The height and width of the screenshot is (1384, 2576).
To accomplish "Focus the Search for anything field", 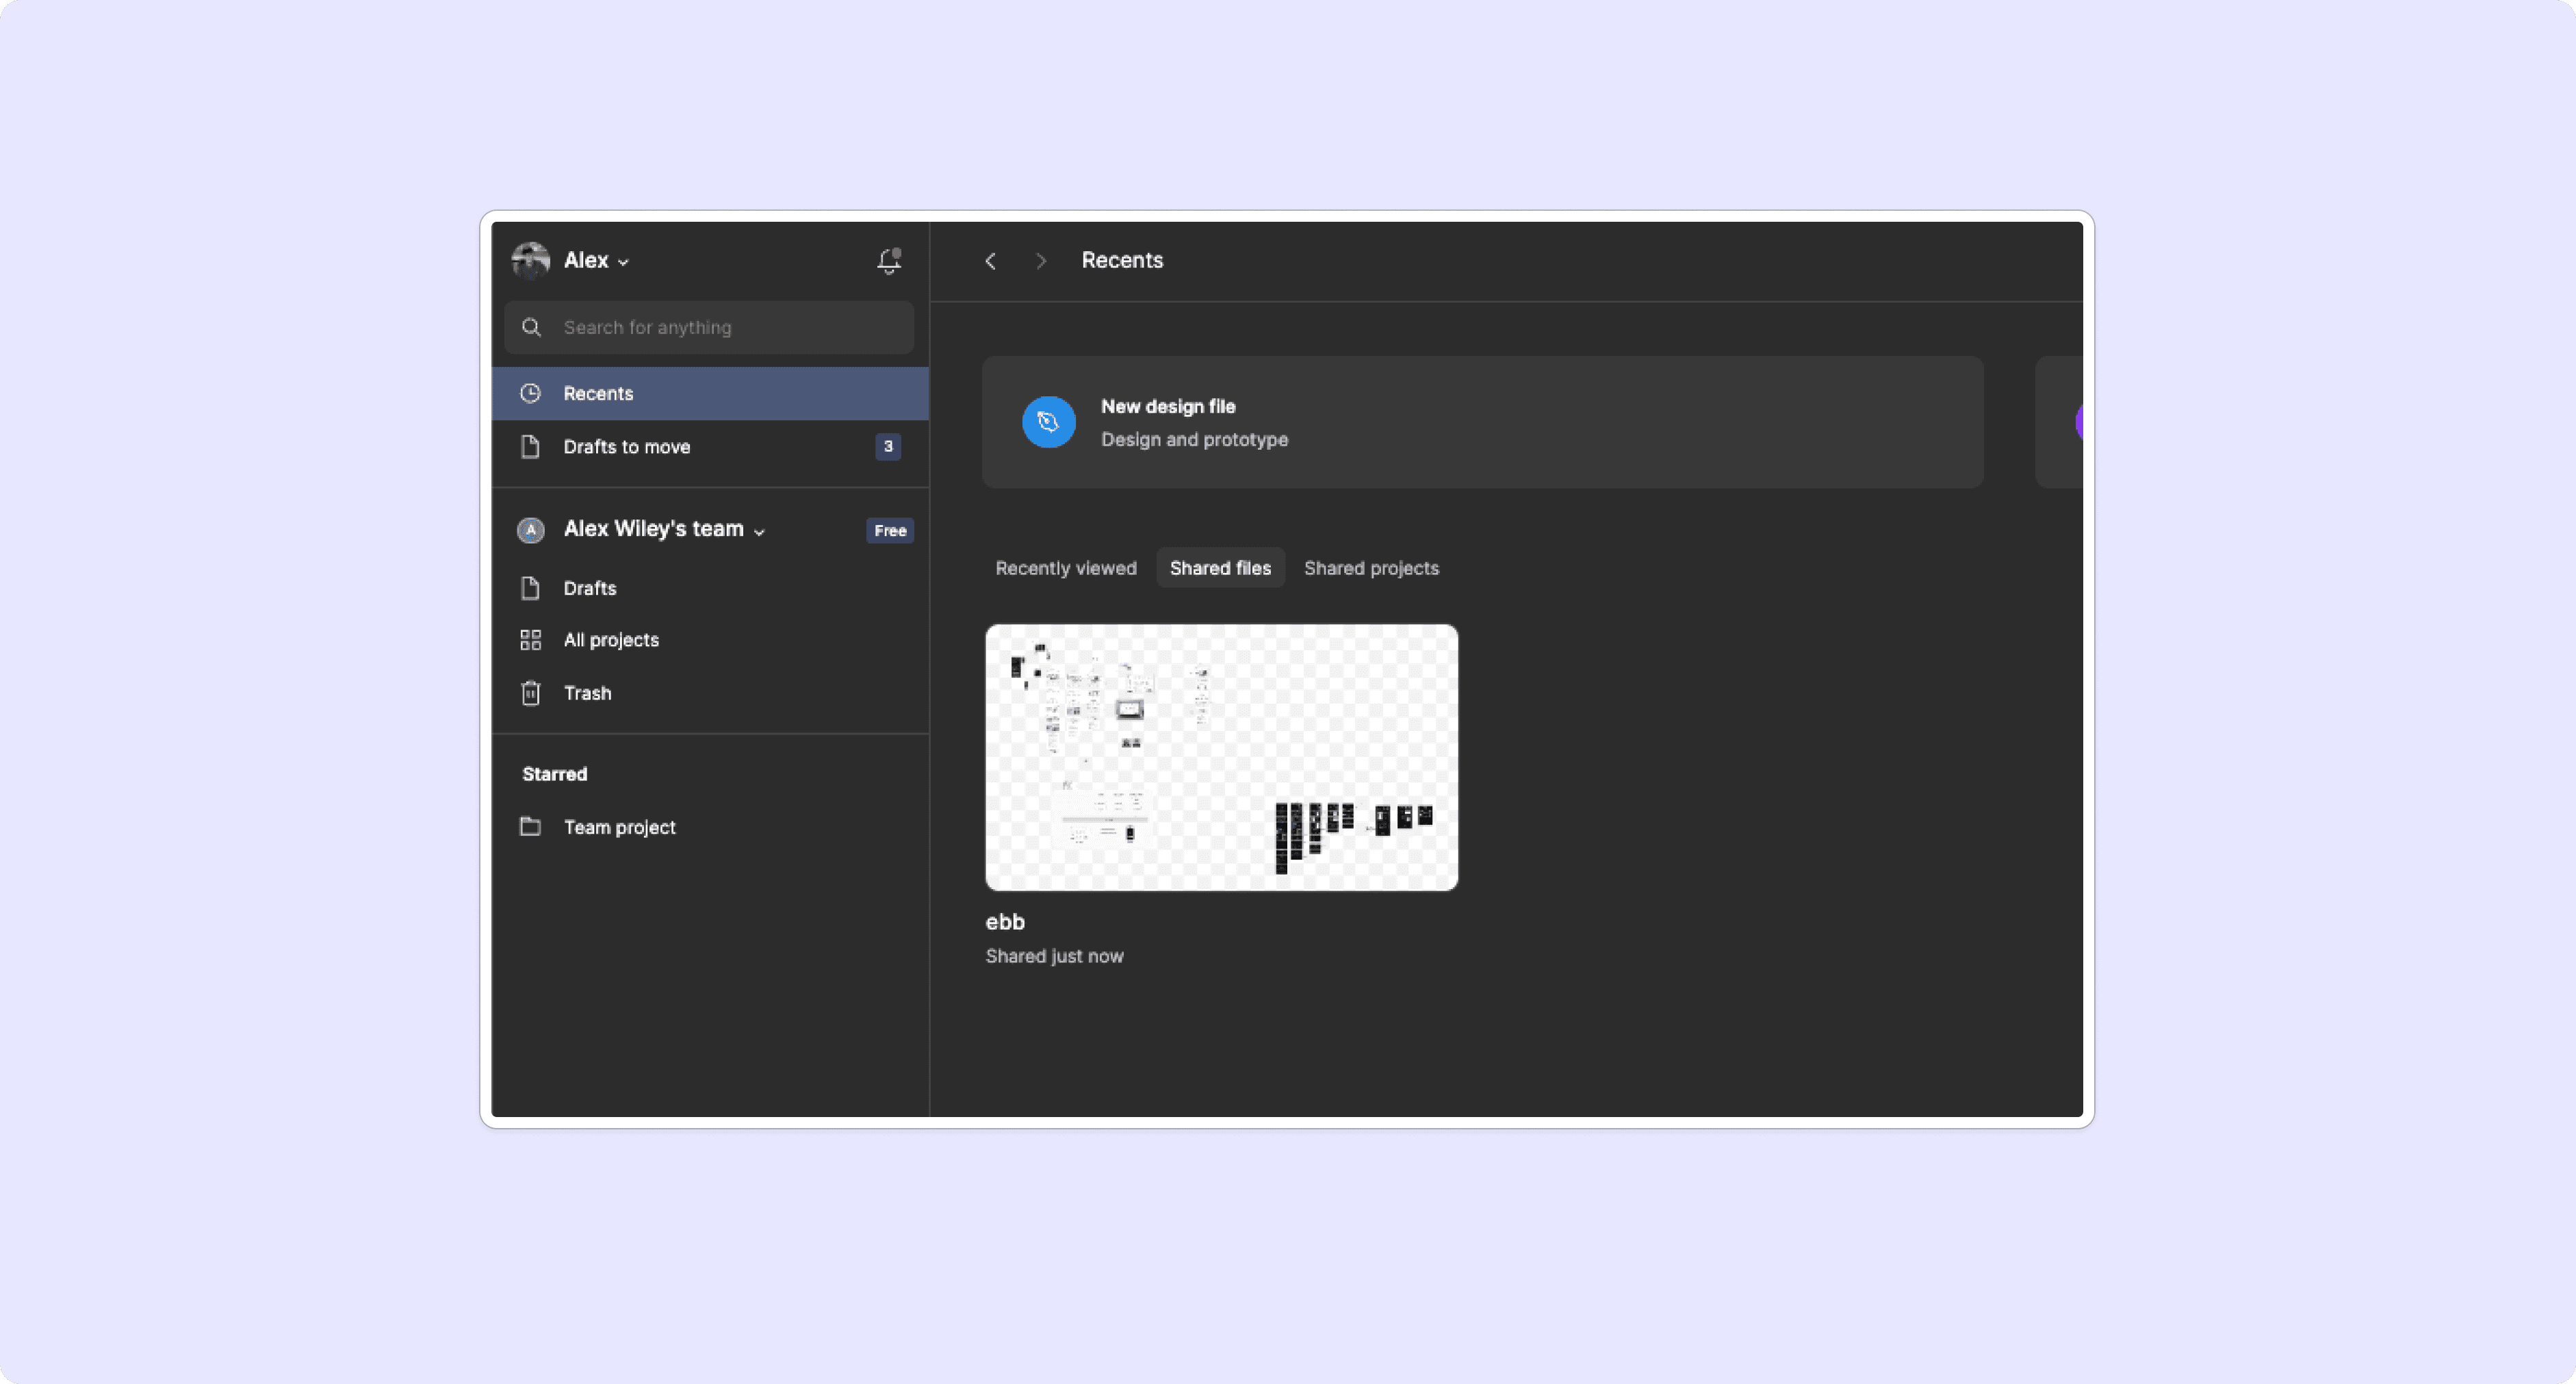I will [x=709, y=327].
